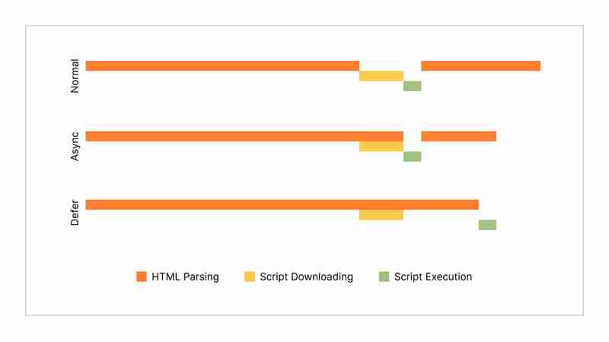609x342 pixels.
Task: Click the green Script Execution legend swatch
Action: (x=384, y=277)
